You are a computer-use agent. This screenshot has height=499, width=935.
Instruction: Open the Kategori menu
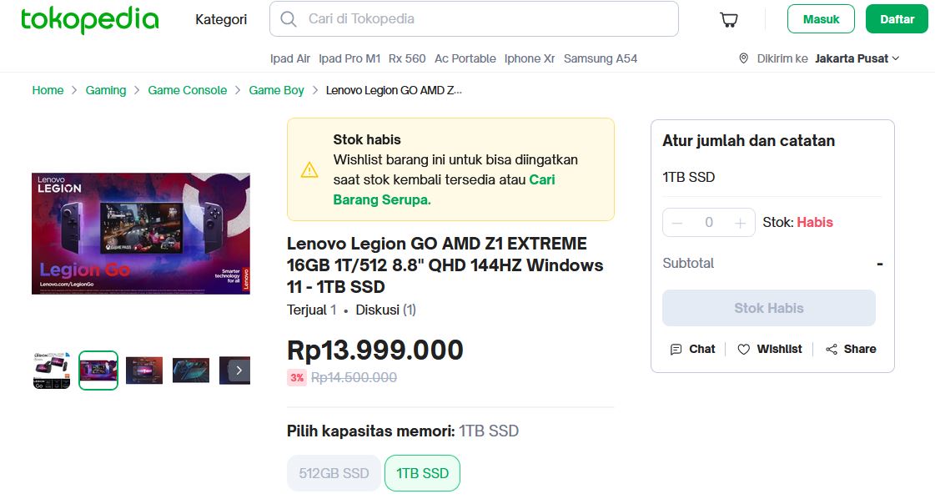[221, 19]
